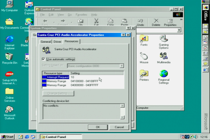Click OK in the Audio Accelerator Properties
The height and width of the screenshot is (140, 210).
pos(98,127)
